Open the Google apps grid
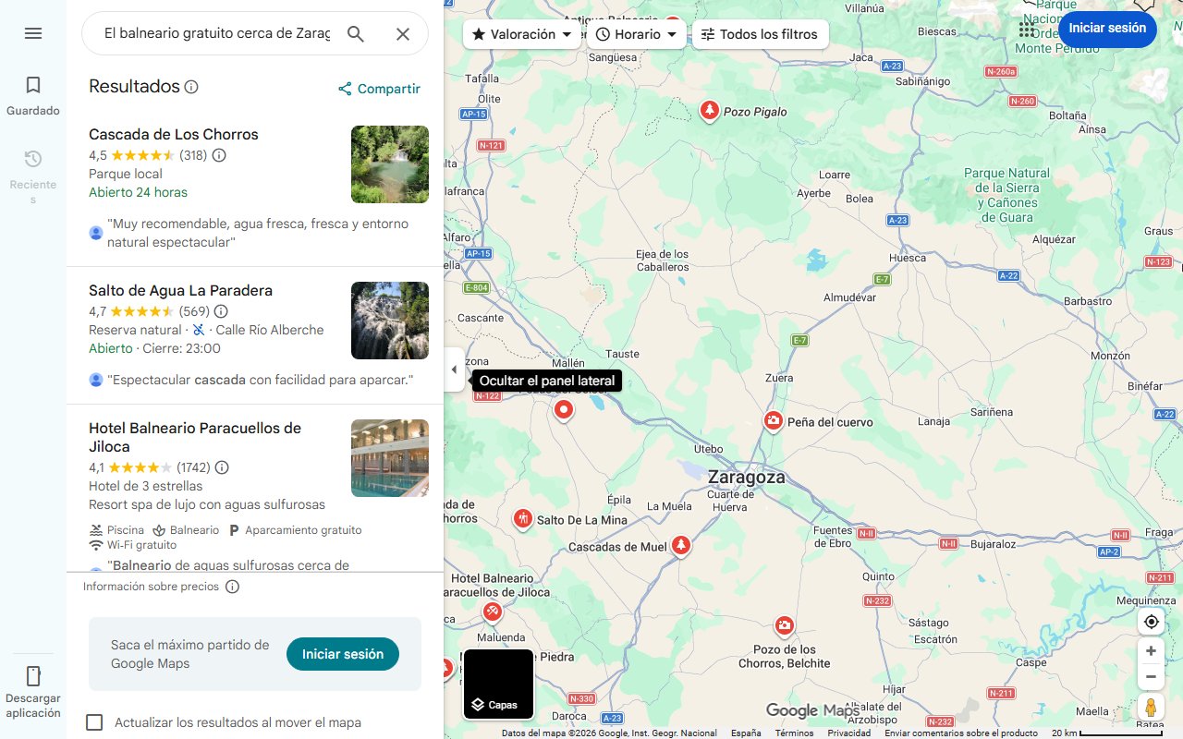Screen dimensions: 1183x739 (x=1027, y=29)
